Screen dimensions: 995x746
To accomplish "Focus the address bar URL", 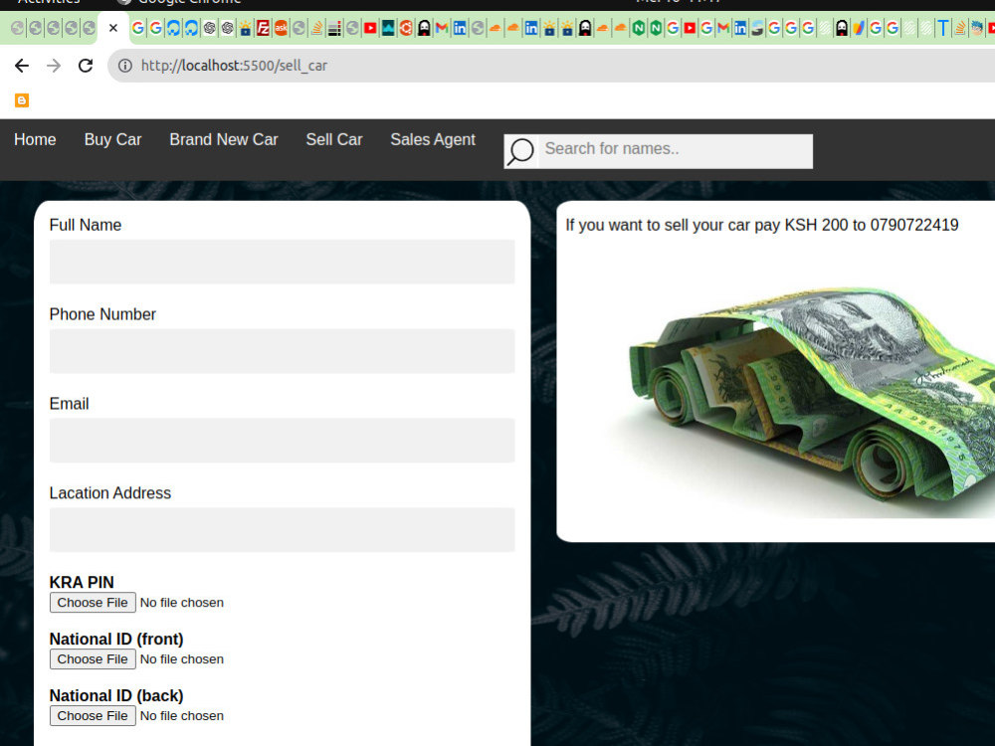I will (234, 66).
